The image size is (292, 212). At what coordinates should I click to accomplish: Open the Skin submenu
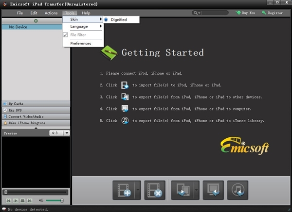[x=83, y=19]
